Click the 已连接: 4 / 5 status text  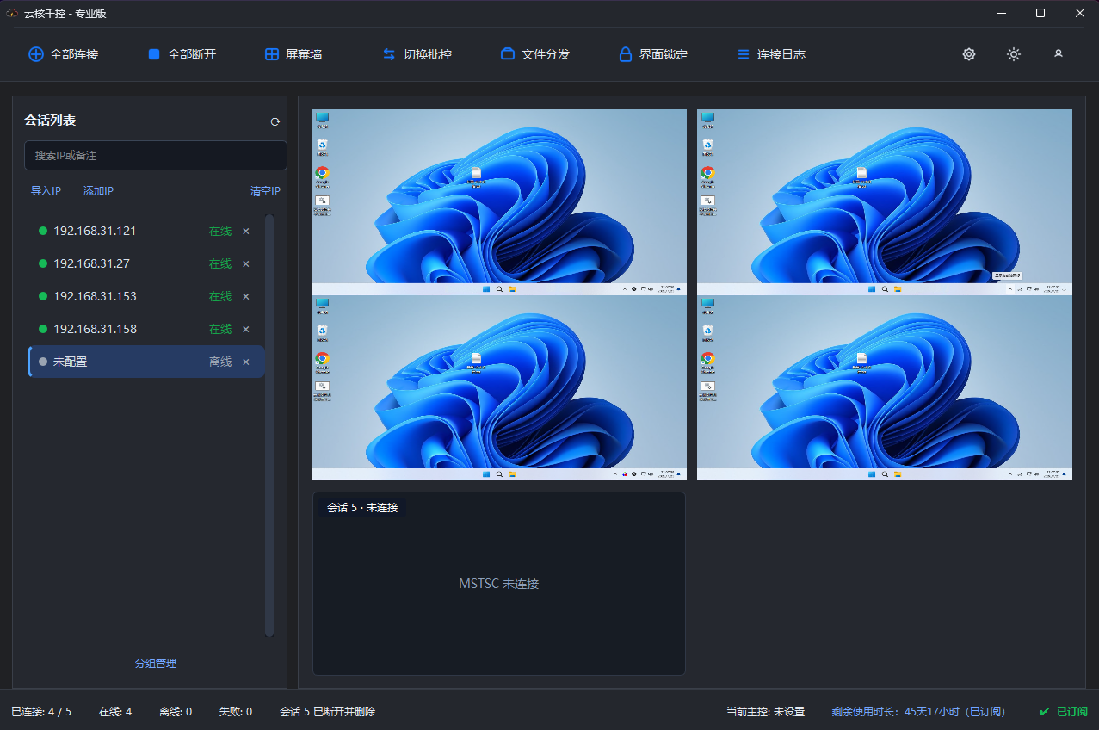pyautogui.click(x=41, y=712)
